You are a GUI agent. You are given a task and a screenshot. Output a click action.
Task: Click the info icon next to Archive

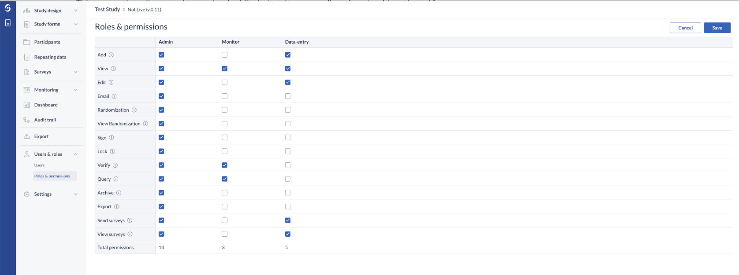[x=119, y=193]
